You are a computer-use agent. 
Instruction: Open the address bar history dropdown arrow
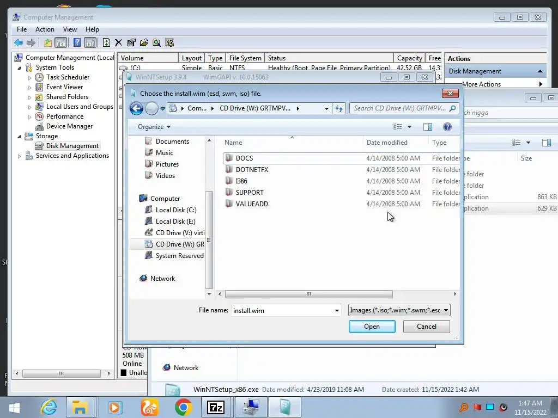tap(326, 108)
